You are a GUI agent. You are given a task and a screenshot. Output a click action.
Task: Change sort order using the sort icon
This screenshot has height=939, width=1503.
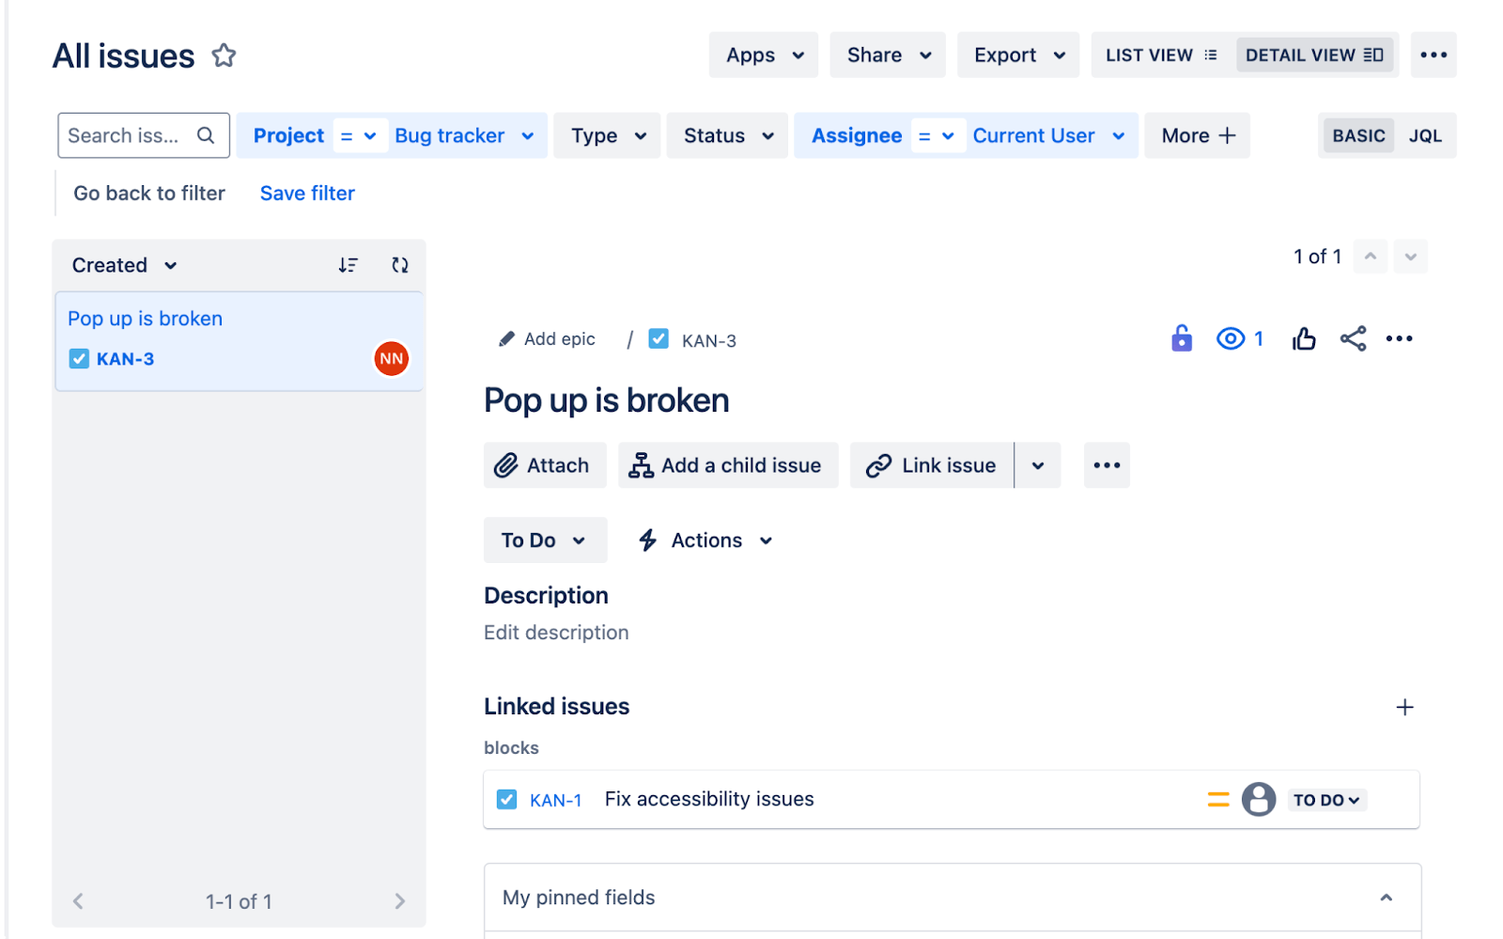click(x=349, y=264)
